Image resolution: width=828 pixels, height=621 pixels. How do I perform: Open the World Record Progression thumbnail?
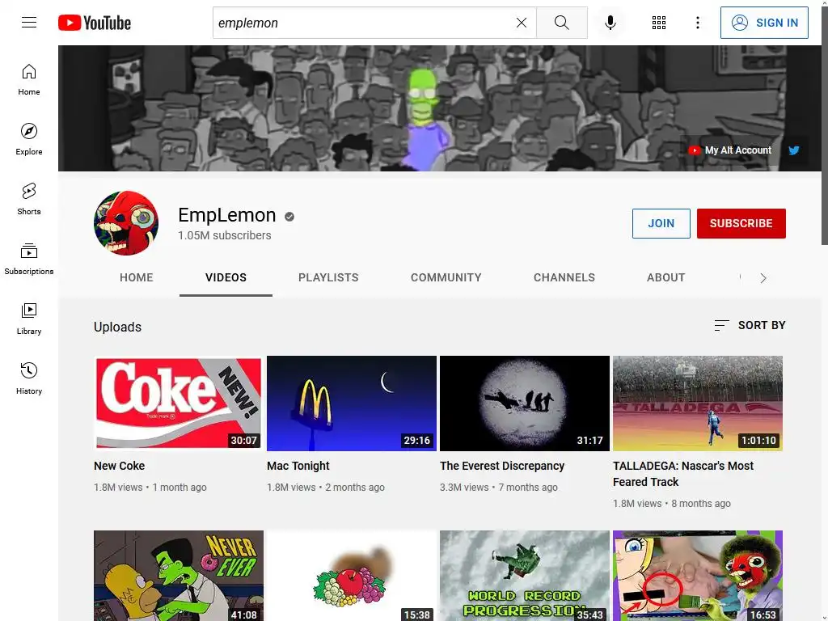(525, 576)
